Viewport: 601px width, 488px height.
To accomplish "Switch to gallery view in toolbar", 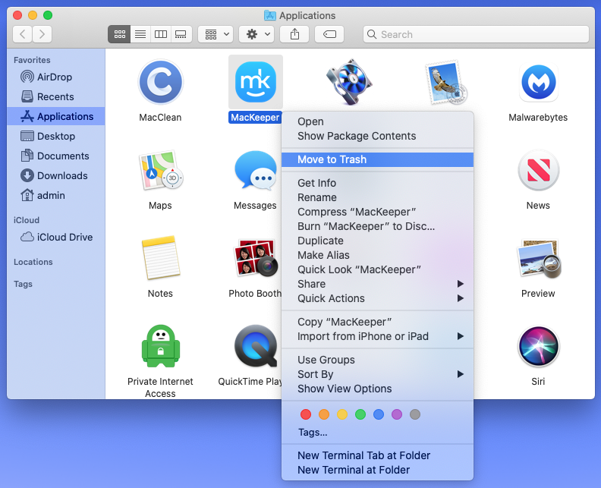I will click(x=181, y=34).
